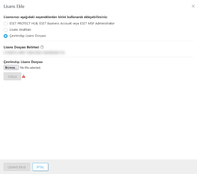
Task: Choose the Lisans Anahtarı radio option
Action: (x=5, y=30)
